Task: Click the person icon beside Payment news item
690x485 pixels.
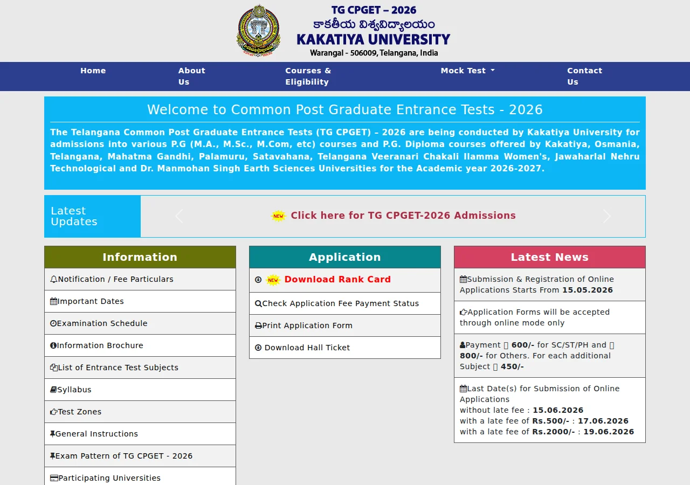Action: pyautogui.click(x=463, y=345)
